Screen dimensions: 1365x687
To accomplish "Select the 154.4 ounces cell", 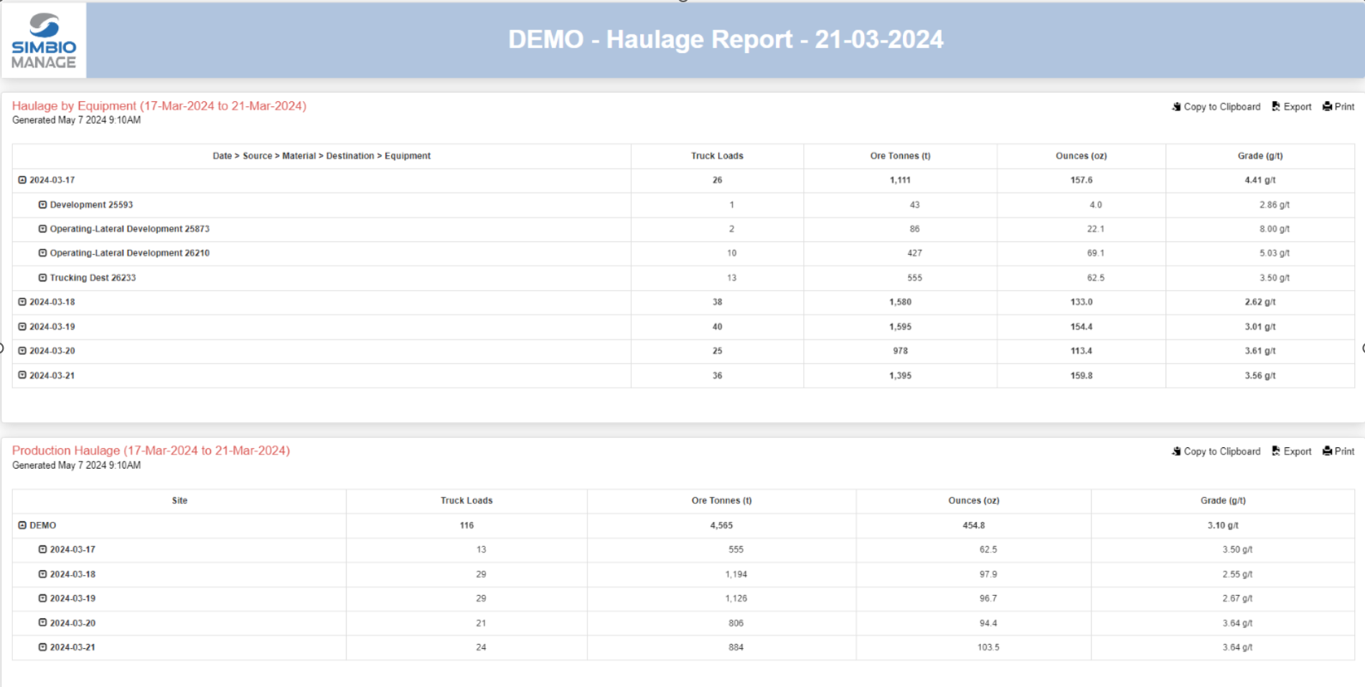I will pos(1081,327).
